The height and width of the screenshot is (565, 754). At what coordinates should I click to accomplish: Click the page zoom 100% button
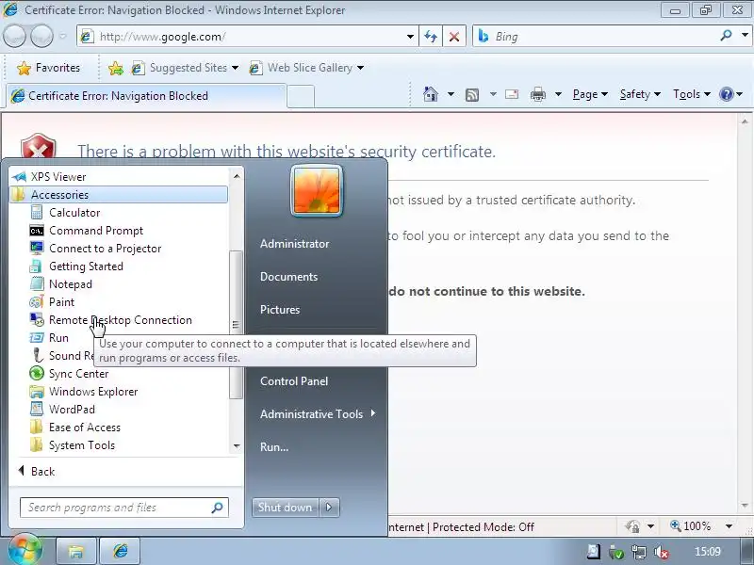click(x=691, y=526)
